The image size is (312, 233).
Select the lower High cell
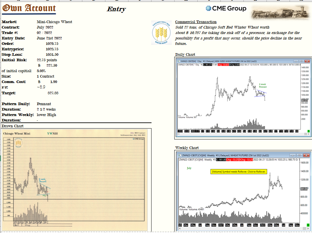pyautogui.click(x=46, y=115)
